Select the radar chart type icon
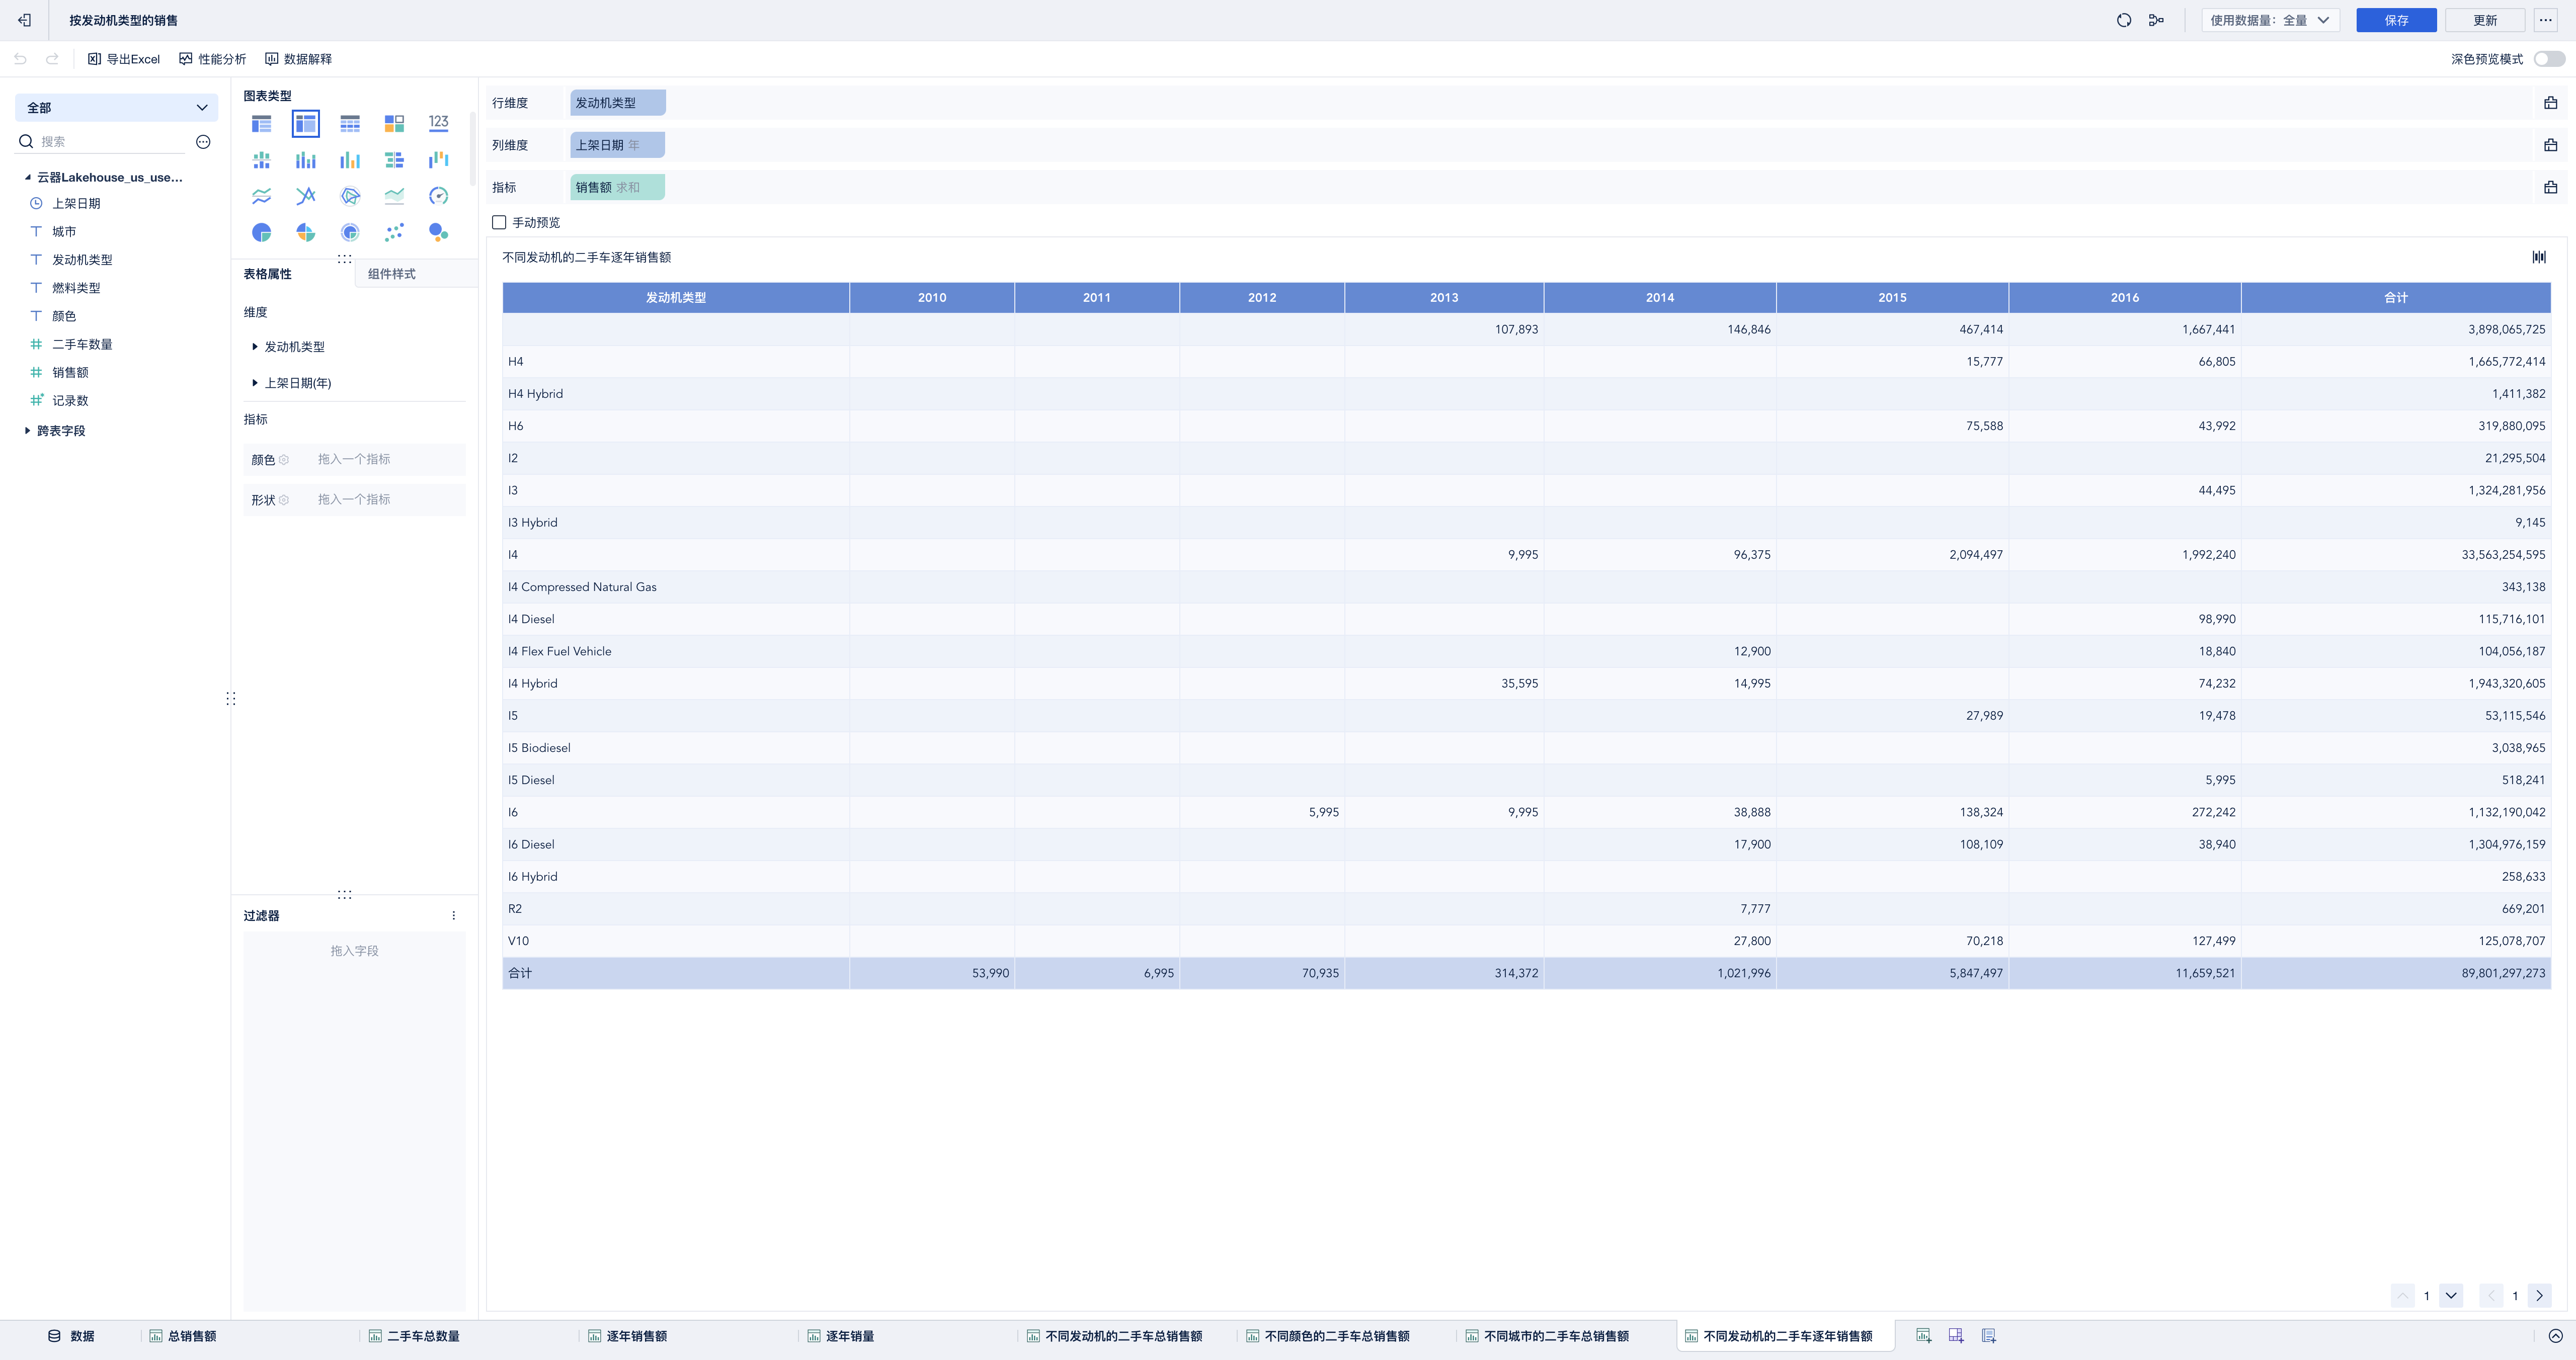 pyautogui.click(x=350, y=196)
